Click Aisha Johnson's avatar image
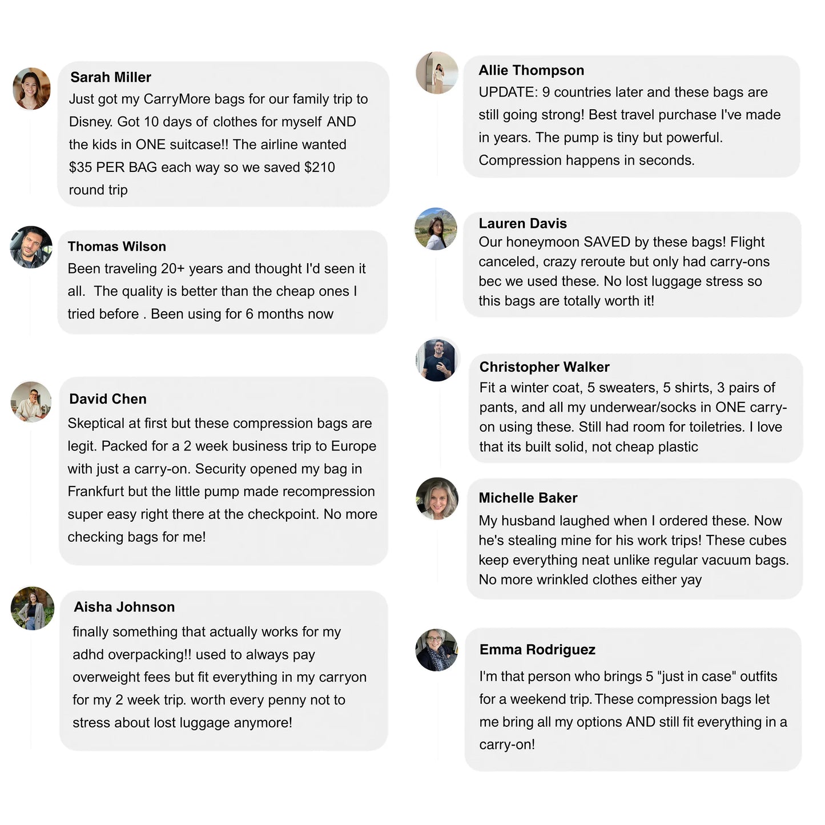 click(x=33, y=608)
